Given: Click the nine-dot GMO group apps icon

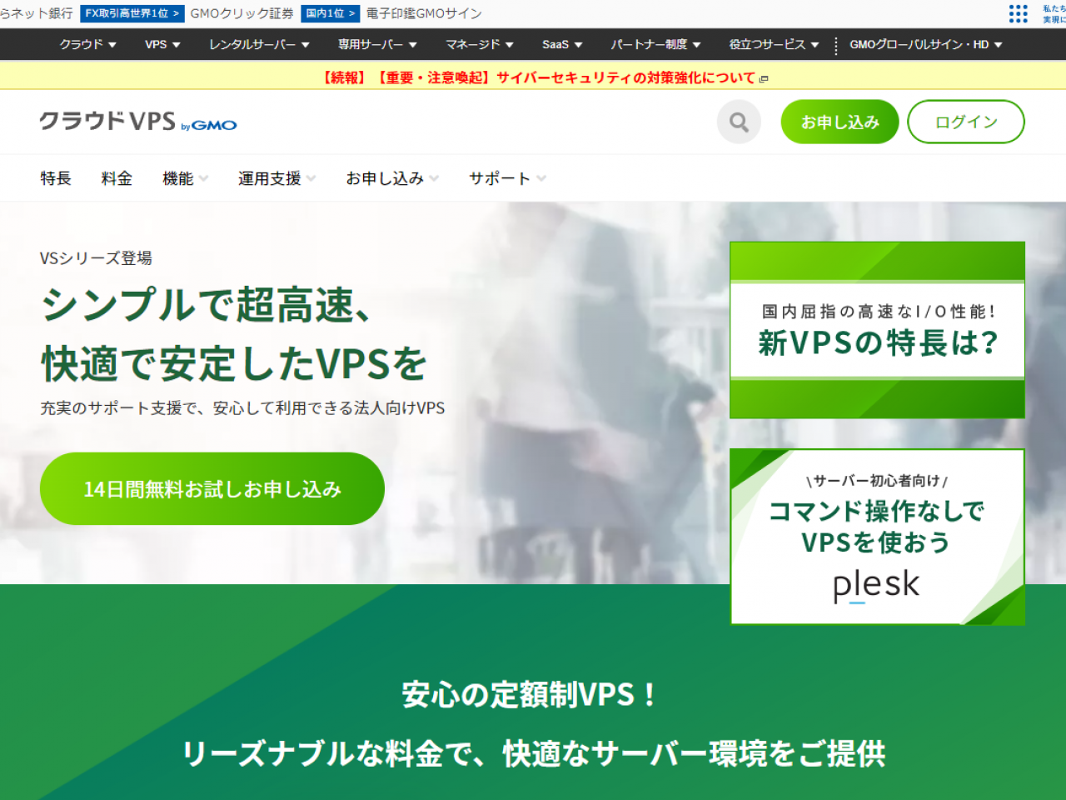Looking at the screenshot, I should [1018, 14].
